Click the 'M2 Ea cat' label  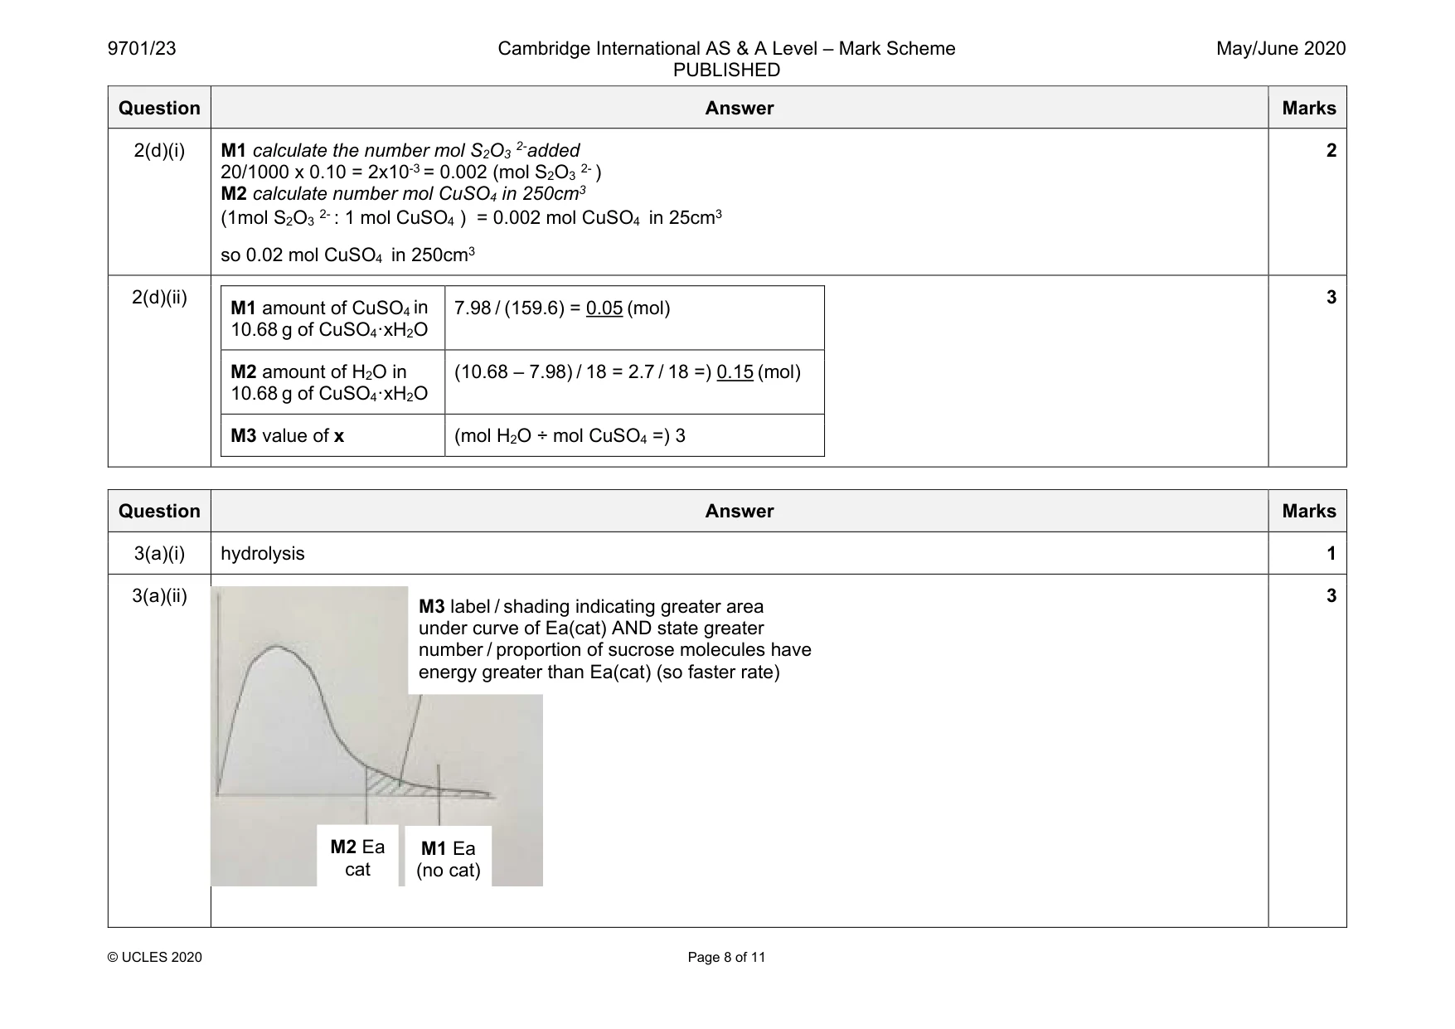(357, 857)
